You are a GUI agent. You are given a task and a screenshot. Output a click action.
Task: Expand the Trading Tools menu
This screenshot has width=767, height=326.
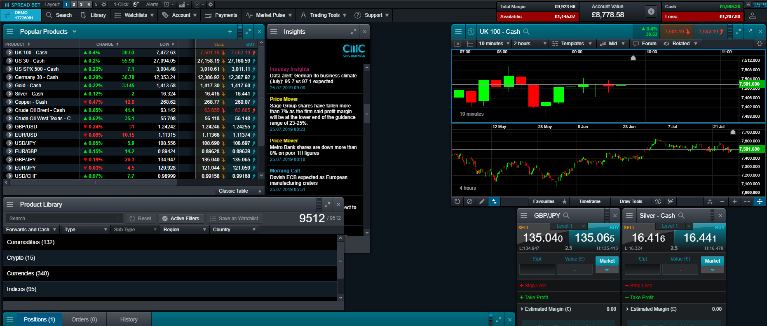click(x=324, y=15)
